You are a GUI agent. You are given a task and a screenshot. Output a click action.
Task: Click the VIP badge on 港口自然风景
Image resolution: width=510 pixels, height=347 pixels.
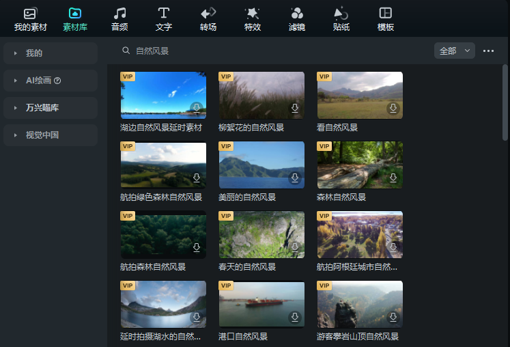tap(226, 286)
